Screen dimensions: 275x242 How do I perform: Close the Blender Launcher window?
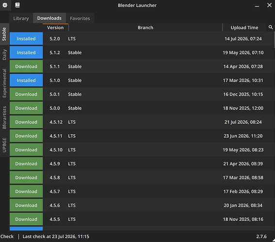[269, 5]
